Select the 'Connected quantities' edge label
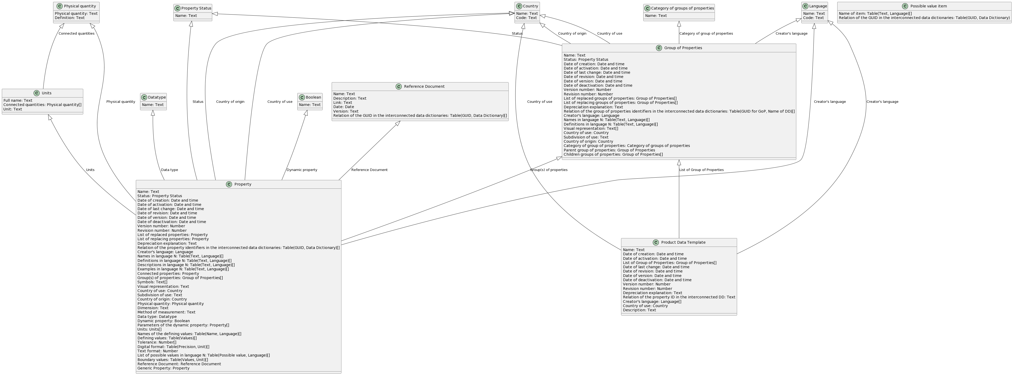Viewport: 1013px width, 375px height. pyautogui.click(x=76, y=34)
